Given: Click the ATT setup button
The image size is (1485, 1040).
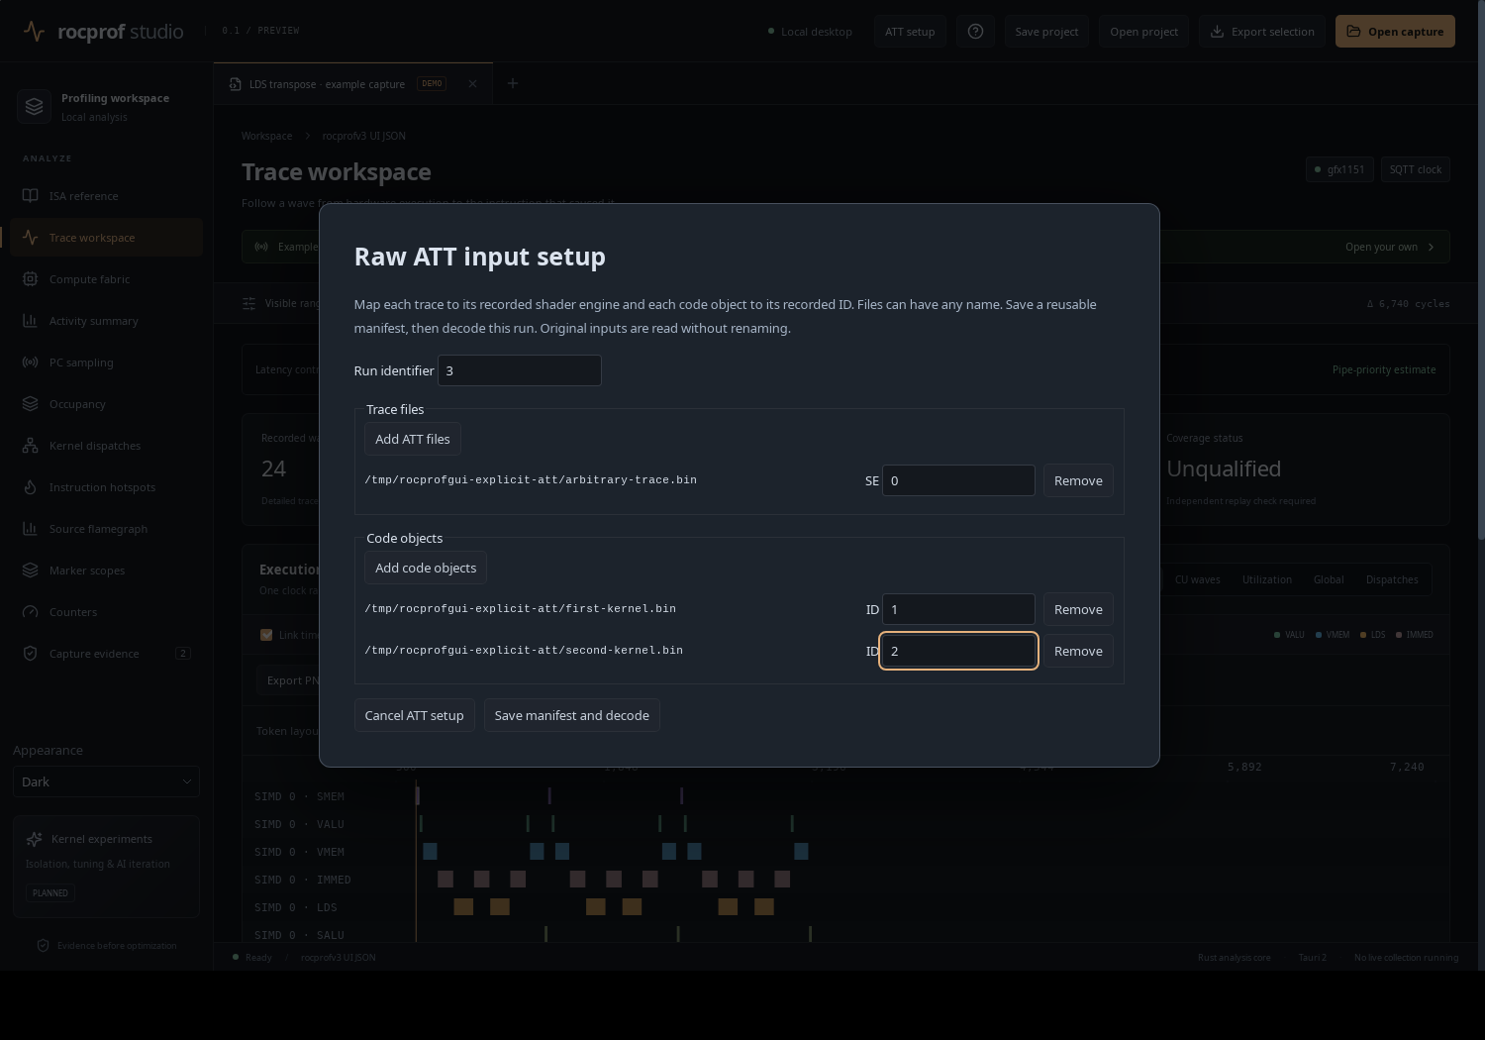Looking at the screenshot, I should pos(910,32).
